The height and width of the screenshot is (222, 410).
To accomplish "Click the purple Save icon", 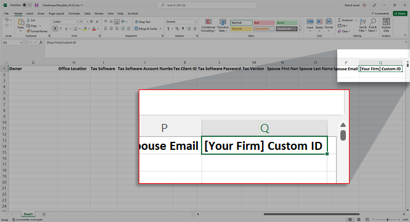I will [36, 5].
